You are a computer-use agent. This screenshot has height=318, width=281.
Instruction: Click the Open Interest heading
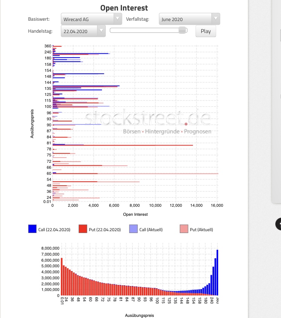click(x=124, y=8)
